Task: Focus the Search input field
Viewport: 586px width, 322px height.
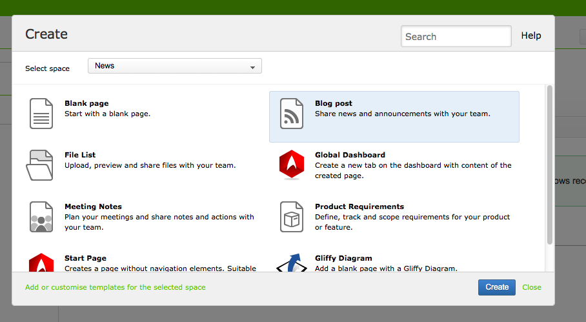Action: click(x=456, y=37)
